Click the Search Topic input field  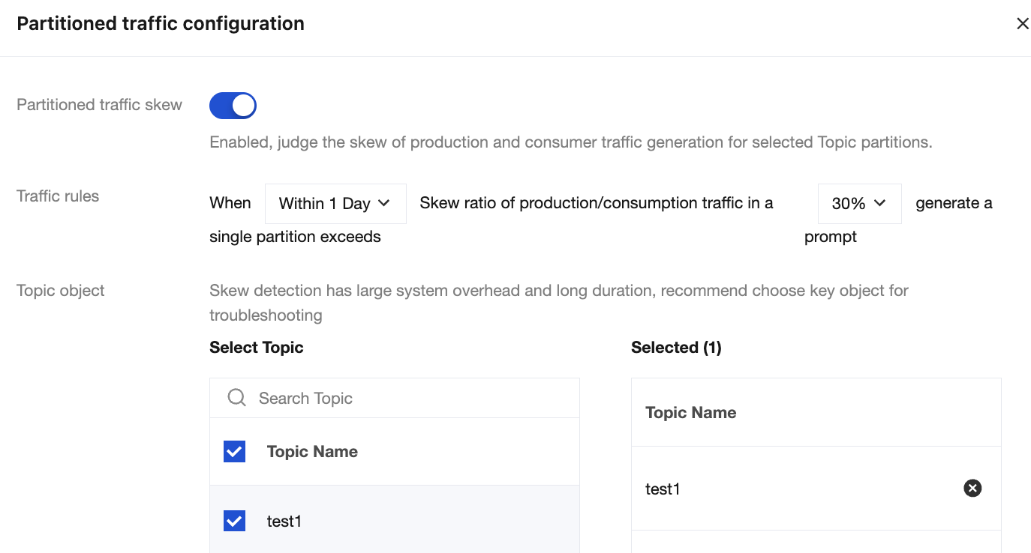click(413, 398)
